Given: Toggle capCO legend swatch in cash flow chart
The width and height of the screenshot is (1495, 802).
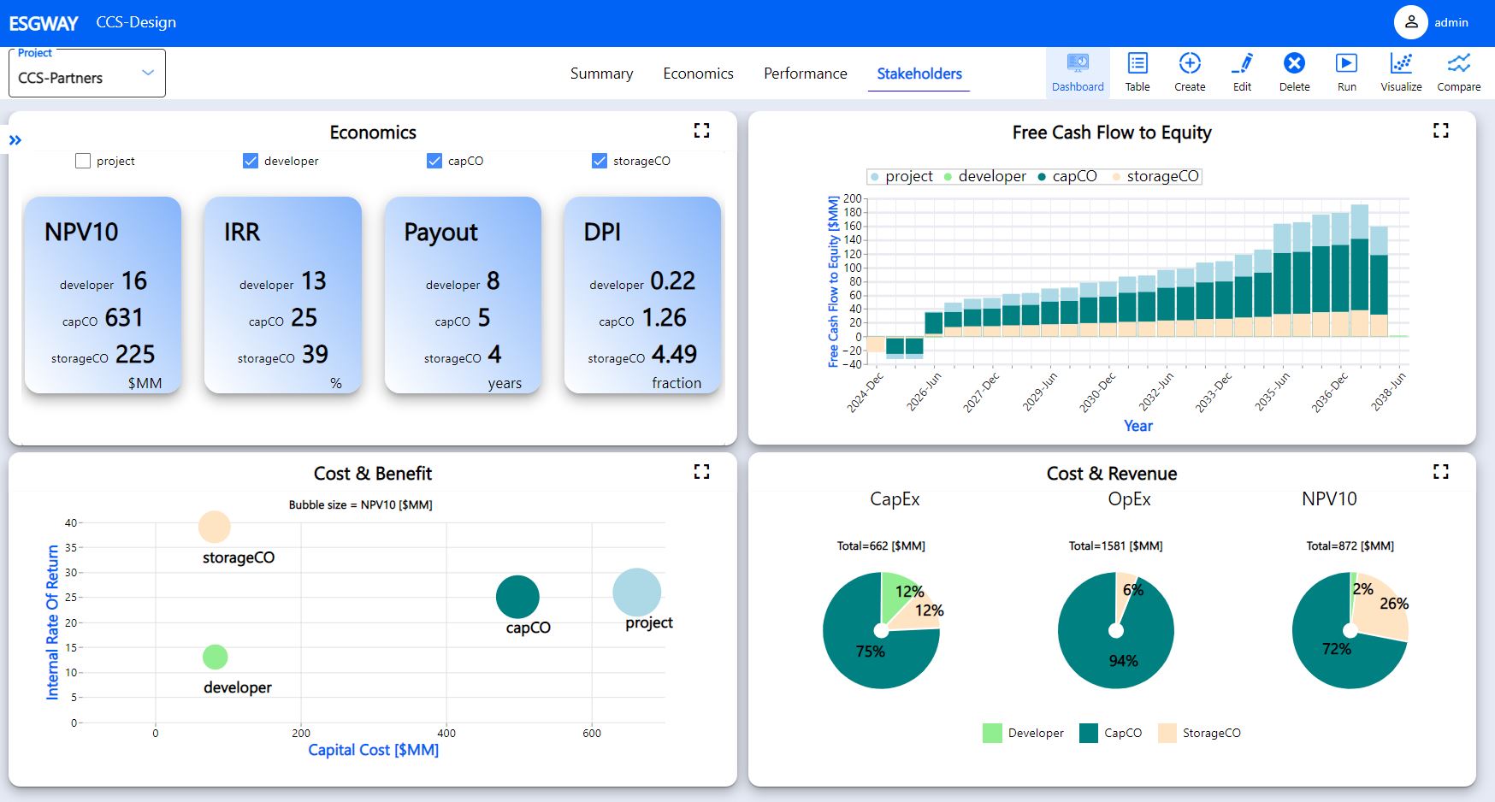Looking at the screenshot, I should [1042, 177].
